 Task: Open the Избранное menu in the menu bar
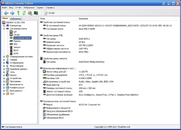[29, 8]
